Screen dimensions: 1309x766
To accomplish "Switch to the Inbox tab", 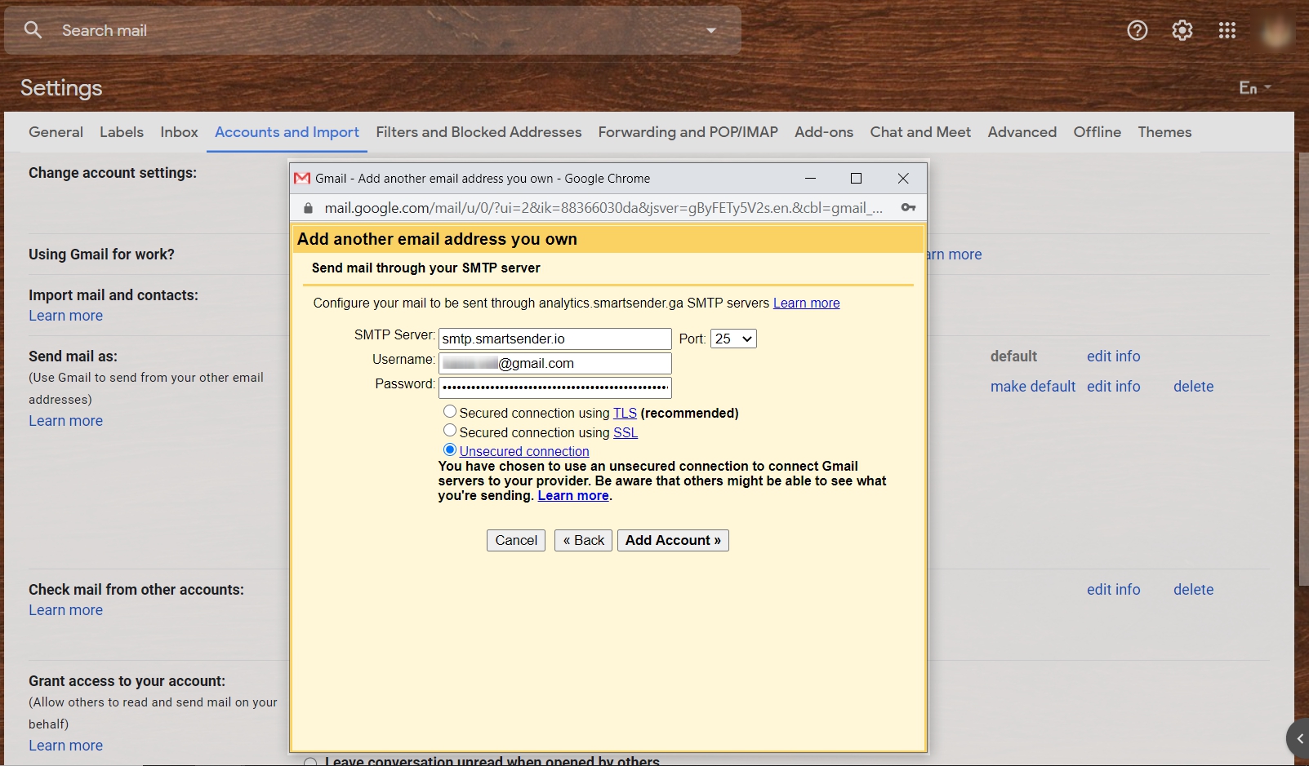I will [179, 132].
